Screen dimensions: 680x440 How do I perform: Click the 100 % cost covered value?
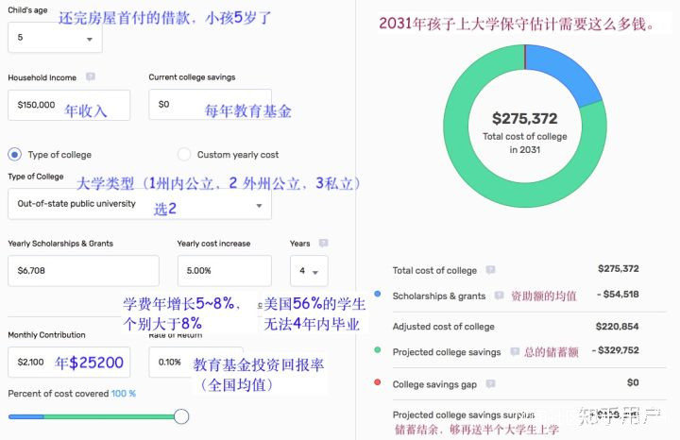[124, 394]
